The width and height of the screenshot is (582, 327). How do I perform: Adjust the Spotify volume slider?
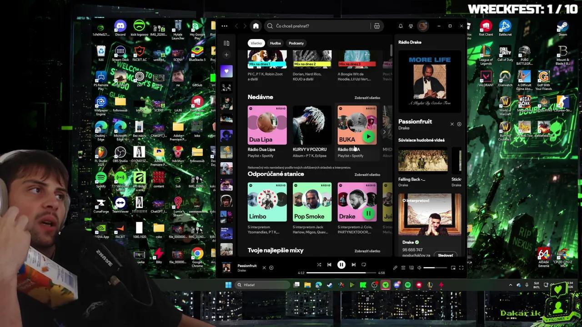tap(435, 268)
